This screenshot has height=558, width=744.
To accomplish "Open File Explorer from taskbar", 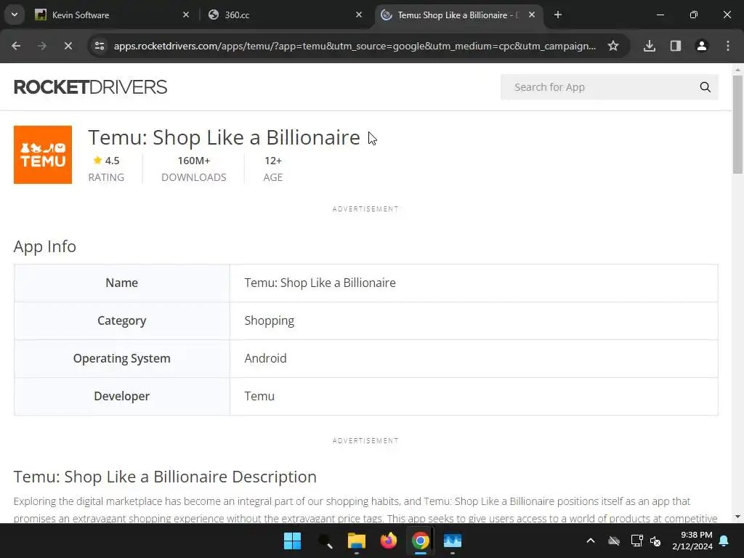I will pyautogui.click(x=356, y=541).
